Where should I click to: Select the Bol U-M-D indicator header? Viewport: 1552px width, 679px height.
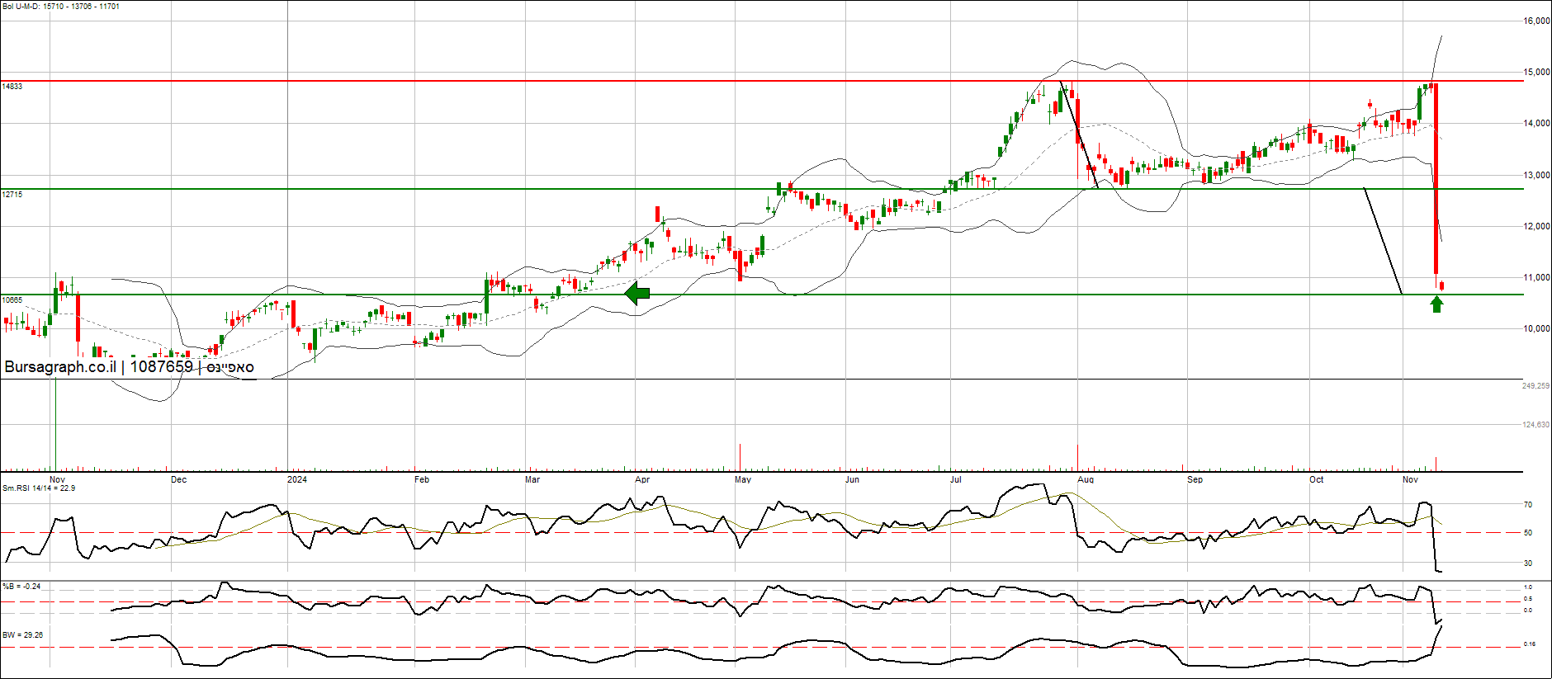[60, 7]
